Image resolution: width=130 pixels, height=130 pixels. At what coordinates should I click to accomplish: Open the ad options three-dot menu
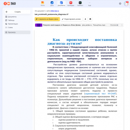[x=122, y=25]
